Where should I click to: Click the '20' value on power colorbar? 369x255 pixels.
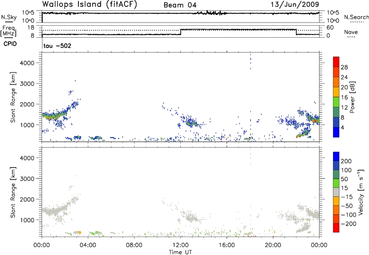pos(344,87)
